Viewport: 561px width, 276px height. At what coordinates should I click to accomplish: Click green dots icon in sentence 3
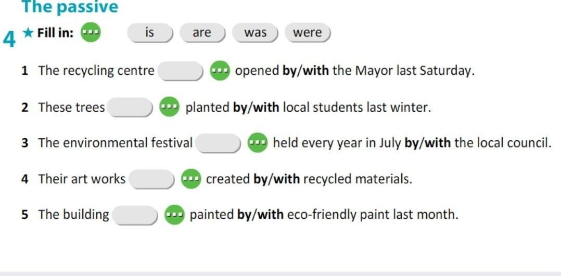(x=258, y=142)
